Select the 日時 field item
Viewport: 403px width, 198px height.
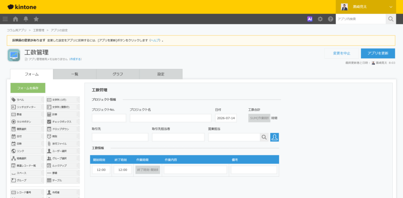pyautogui.click(x=27, y=144)
